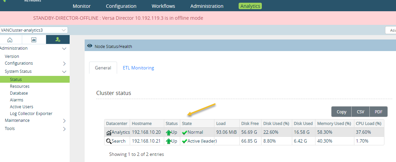396x162 pixels.
Task: Select Status in the sidebar
Action: click(x=35, y=79)
